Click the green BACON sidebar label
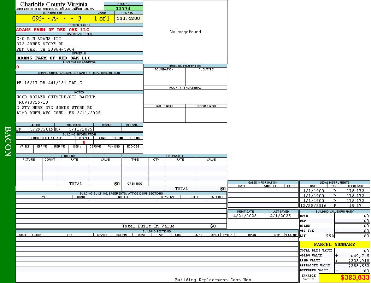This screenshot has height=283, width=371. 8,141
